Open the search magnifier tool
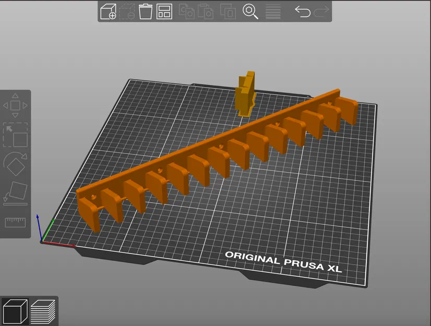Screen dimensions: 431x326 tap(250, 11)
